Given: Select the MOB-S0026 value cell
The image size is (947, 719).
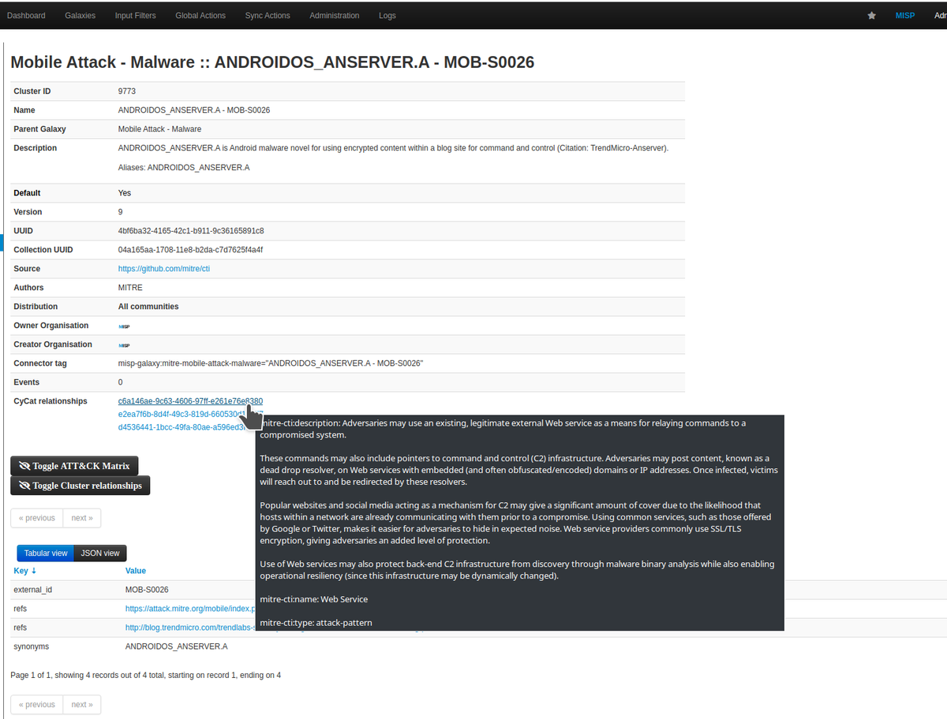Looking at the screenshot, I should click(147, 590).
